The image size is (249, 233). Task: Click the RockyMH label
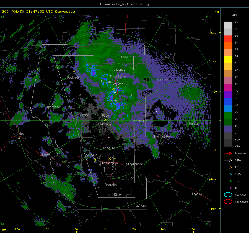click(x=73, y=78)
